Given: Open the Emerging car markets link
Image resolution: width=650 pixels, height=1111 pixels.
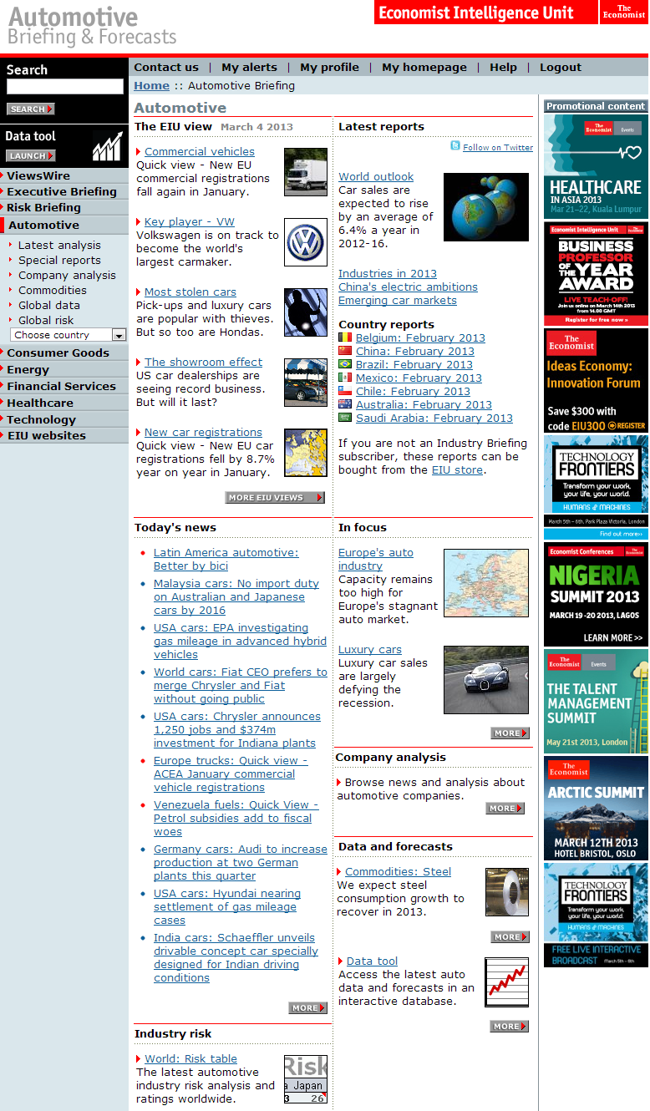Looking at the screenshot, I should click(398, 300).
